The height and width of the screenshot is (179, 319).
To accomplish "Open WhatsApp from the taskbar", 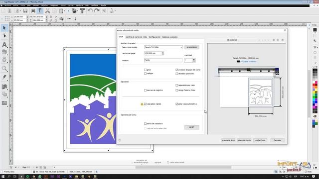I will (40, 177).
